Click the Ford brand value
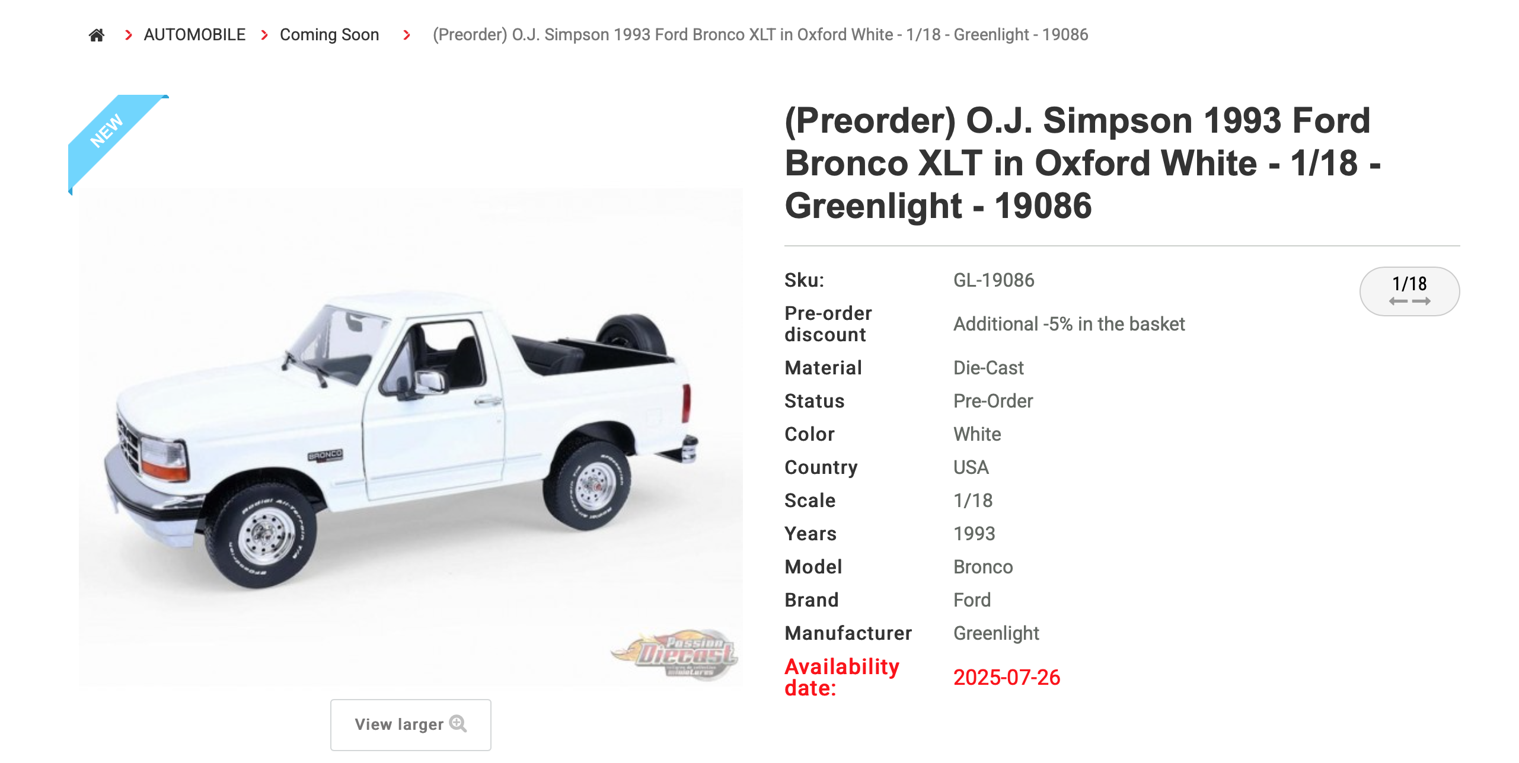The height and width of the screenshot is (763, 1519). click(972, 600)
